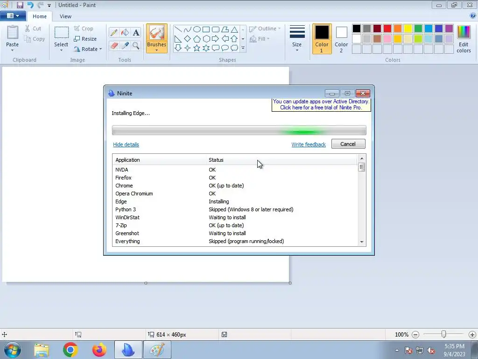Viewport: 478px width, 359px height.
Task: Choose the Five-point star shape
Action: coord(197,48)
